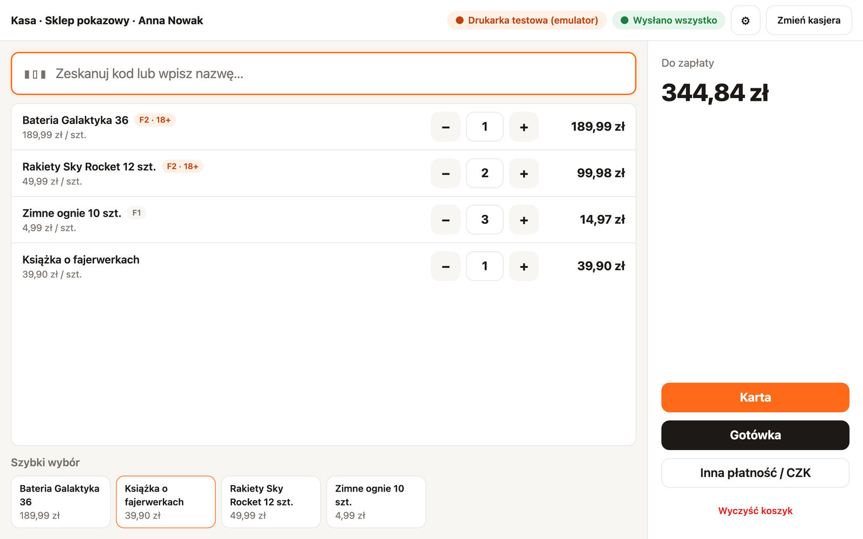
Task: Add Rakiety Sky Rocket from quick pick
Action: coord(271,502)
